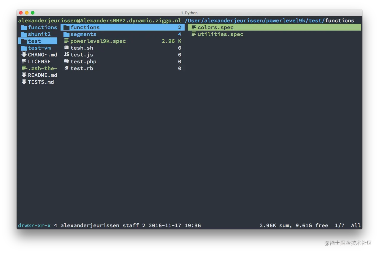Viewport: 379px width, 253px height.
Task: Click file icon beside 'colors.spec'
Action: pyautogui.click(x=194, y=27)
